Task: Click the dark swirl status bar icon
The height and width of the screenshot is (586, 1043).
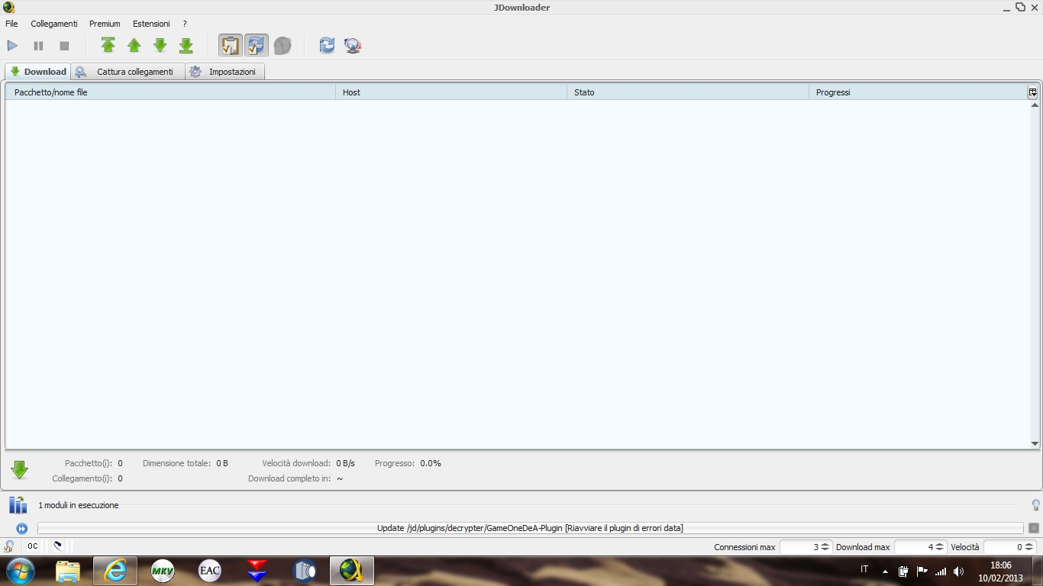Action: 57,546
